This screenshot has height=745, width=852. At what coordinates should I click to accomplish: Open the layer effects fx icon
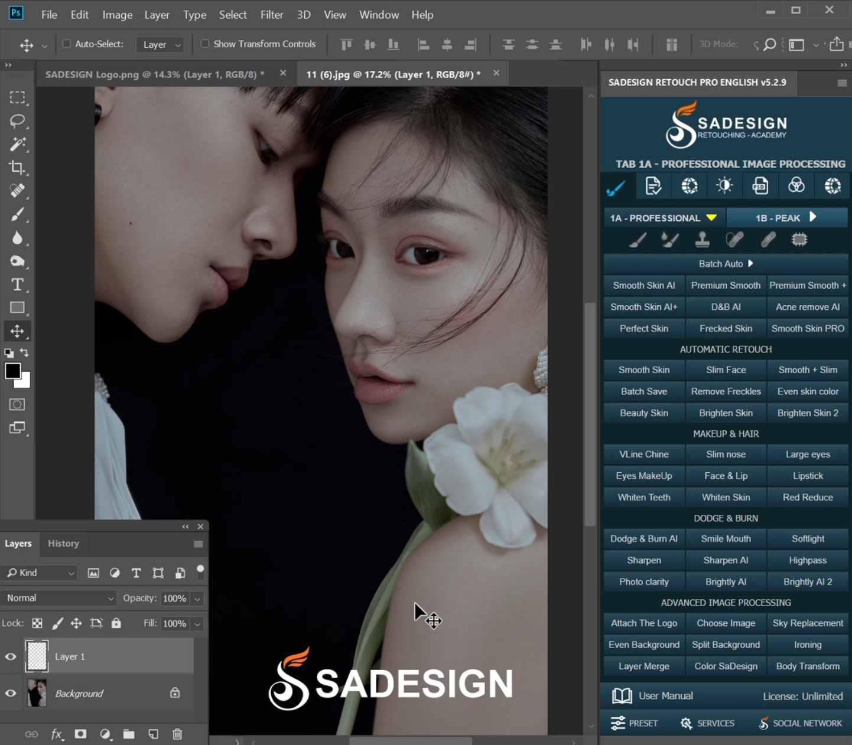tap(57, 734)
